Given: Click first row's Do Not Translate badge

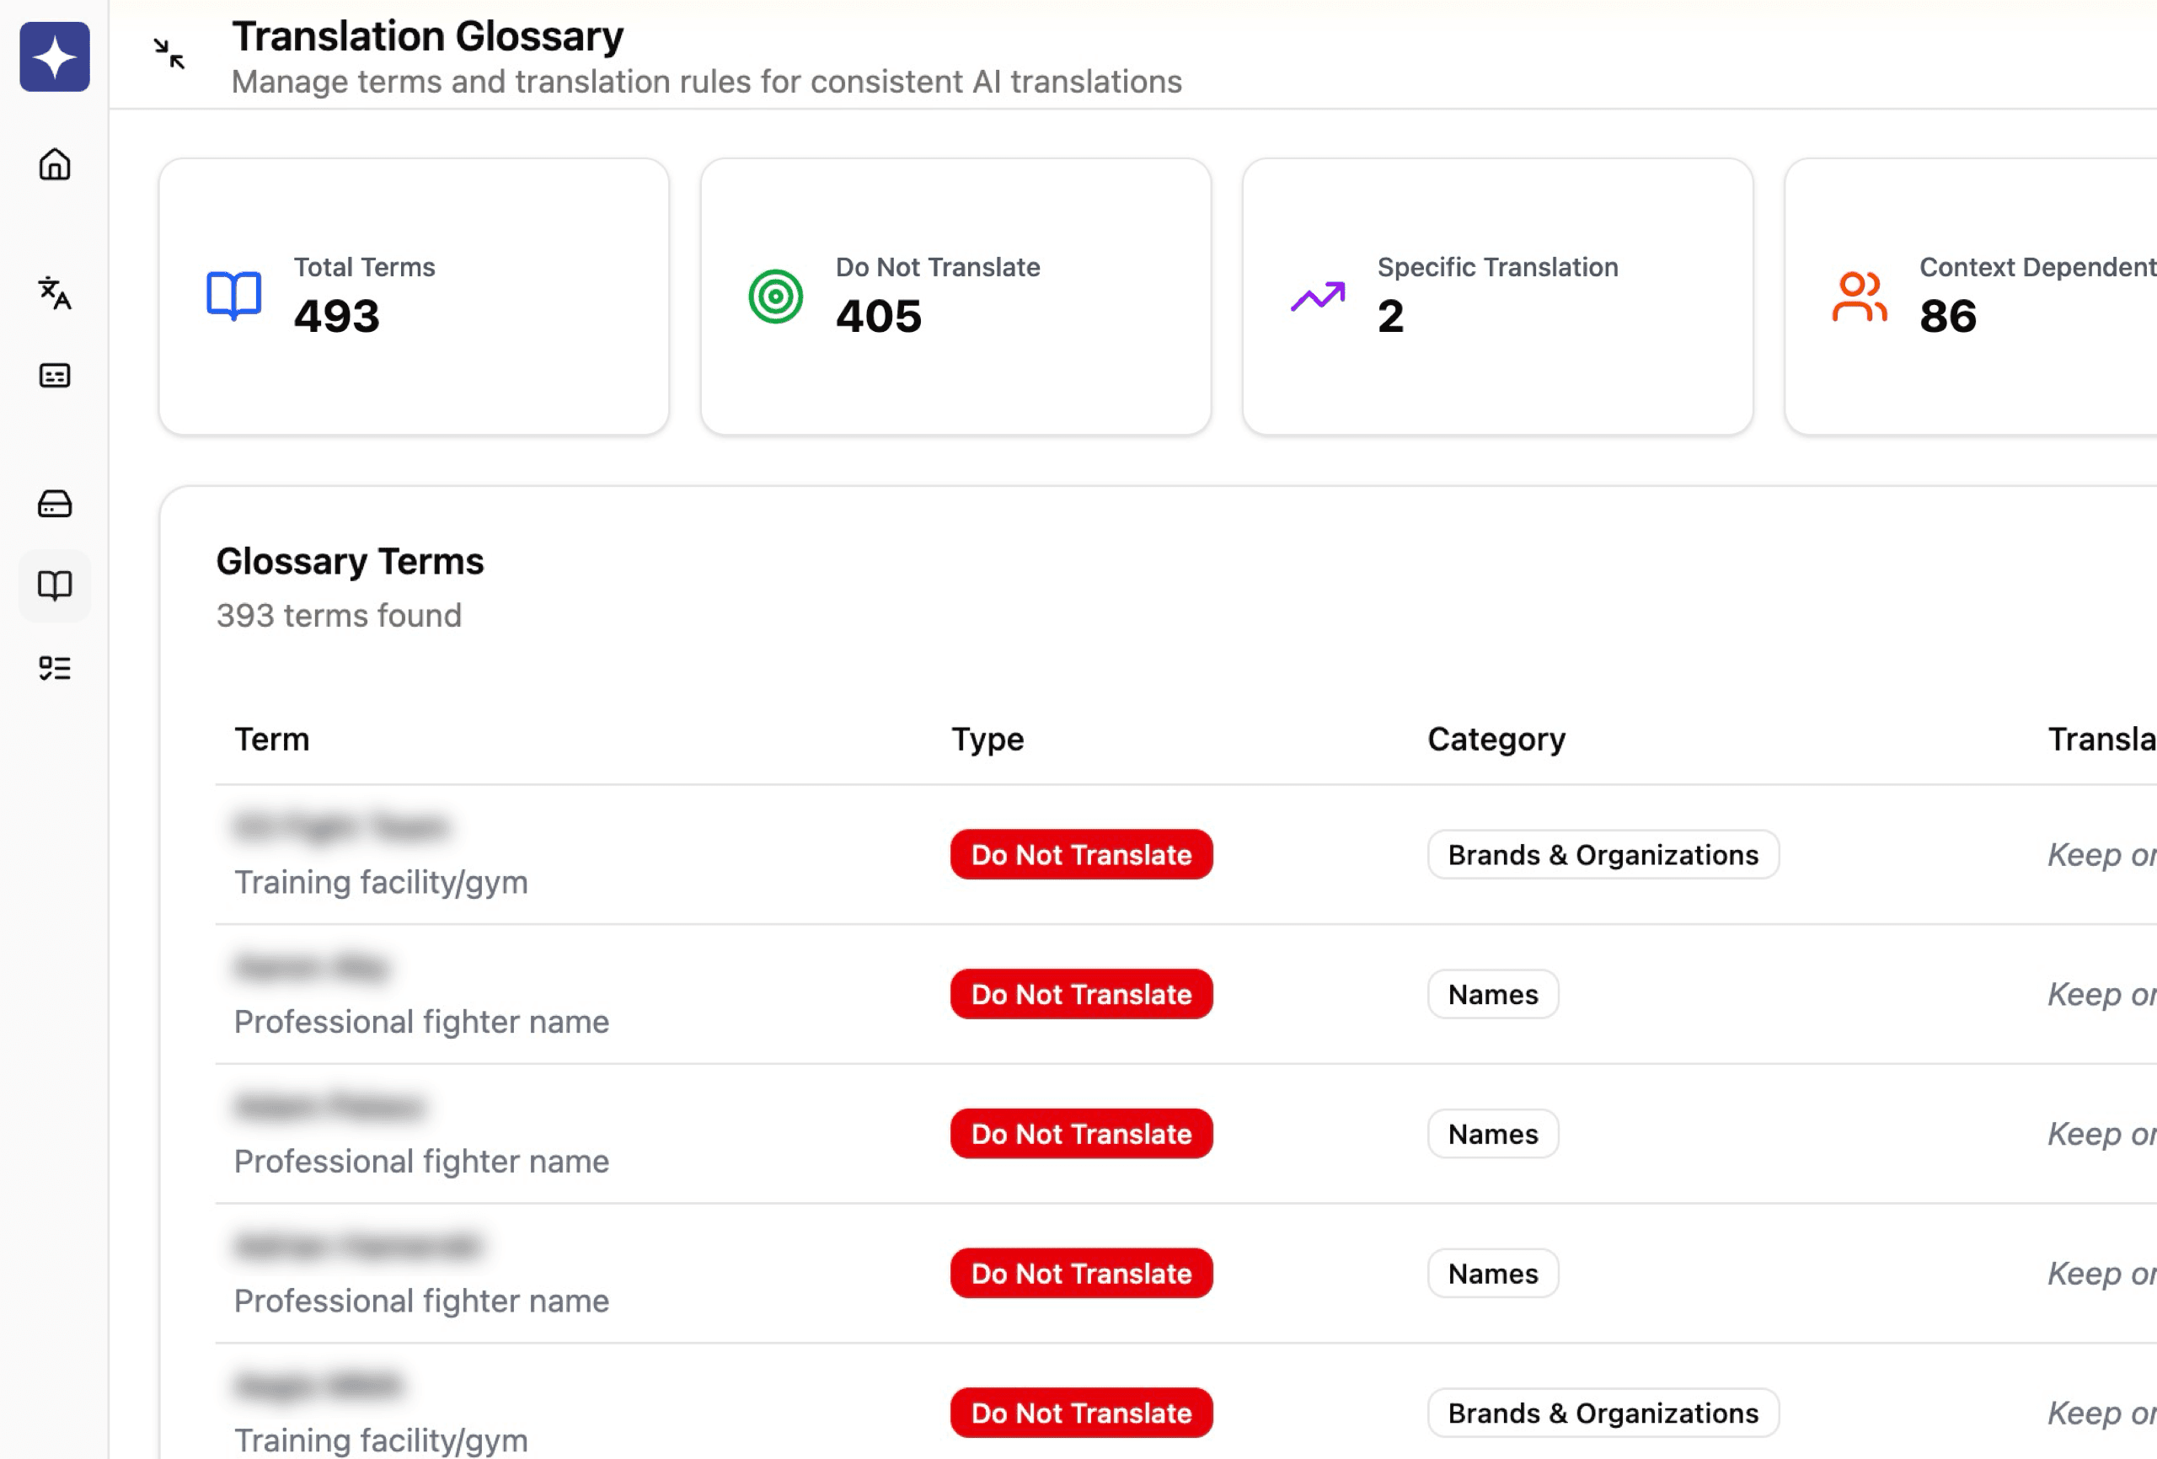Looking at the screenshot, I should (x=1081, y=855).
